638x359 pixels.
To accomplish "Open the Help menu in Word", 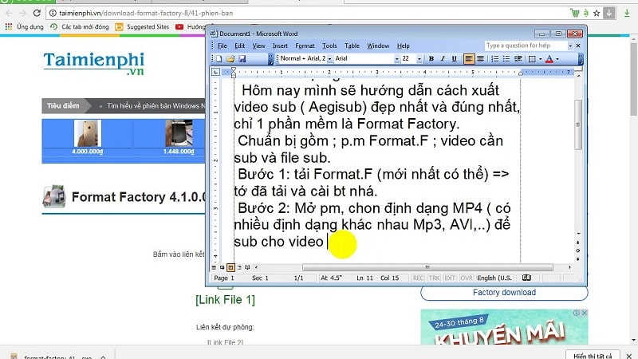I will [x=404, y=45].
